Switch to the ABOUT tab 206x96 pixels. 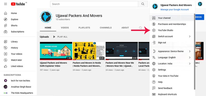125,28
